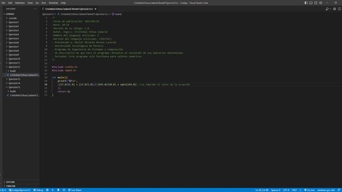Change the UTF-8 file encoding
Viewport: 342px width, 192px height.
point(286,190)
